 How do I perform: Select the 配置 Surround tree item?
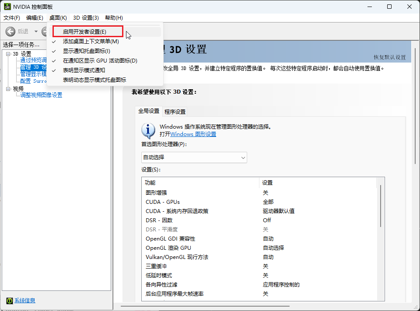point(34,81)
